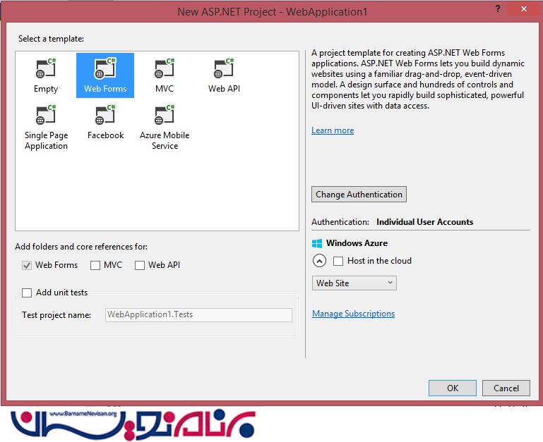Image resolution: width=543 pixels, height=442 pixels.
Task: Select the Empty project template icon
Action: pyautogui.click(x=46, y=69)
